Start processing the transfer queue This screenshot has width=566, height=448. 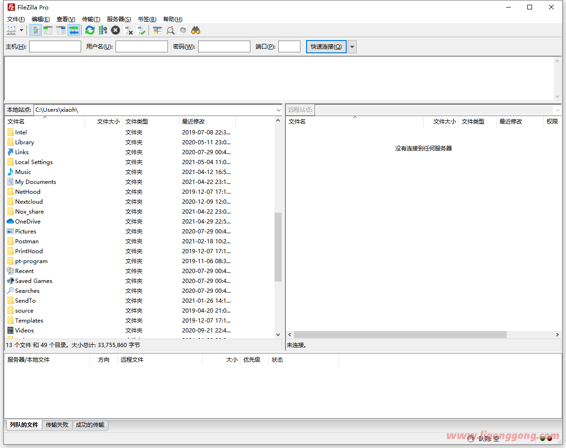pos(103,30)
